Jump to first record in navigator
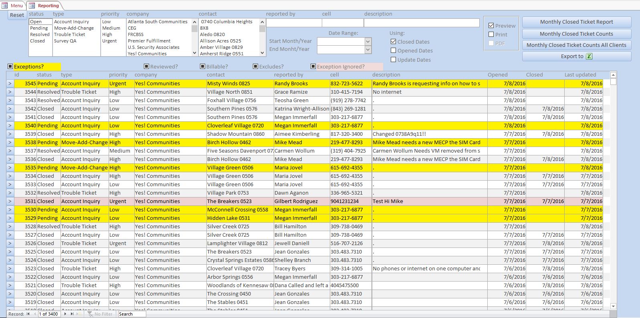Viewport: 640px width, 318px height. (28, 314)
